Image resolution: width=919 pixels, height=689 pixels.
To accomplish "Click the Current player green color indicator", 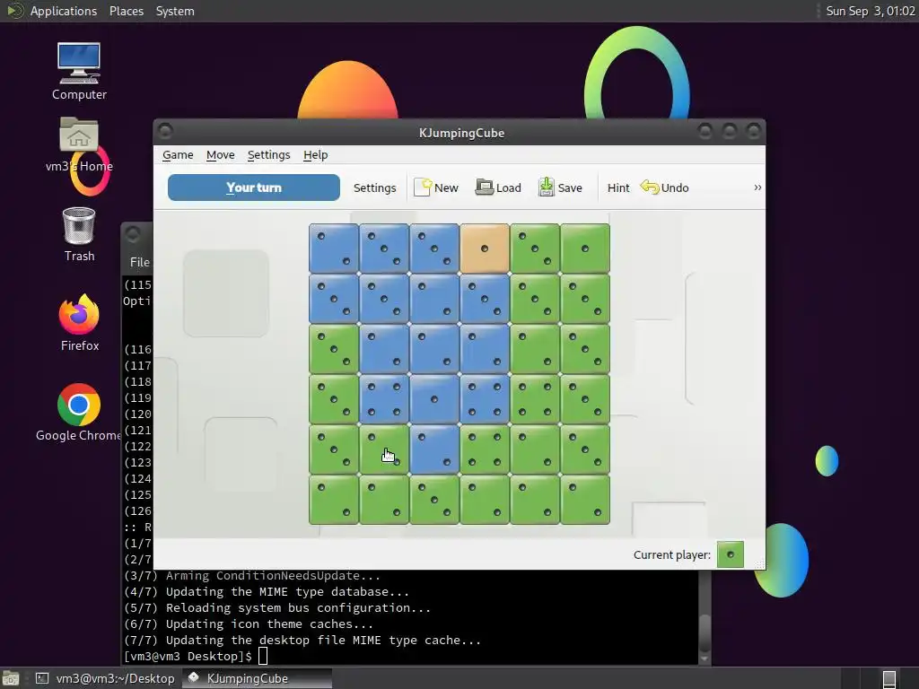I will 731,554.
